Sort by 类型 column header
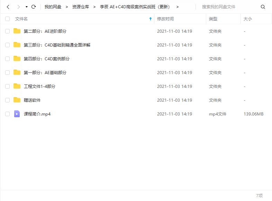272x201 pixels. pyautogui.click(x=213, y=19)
